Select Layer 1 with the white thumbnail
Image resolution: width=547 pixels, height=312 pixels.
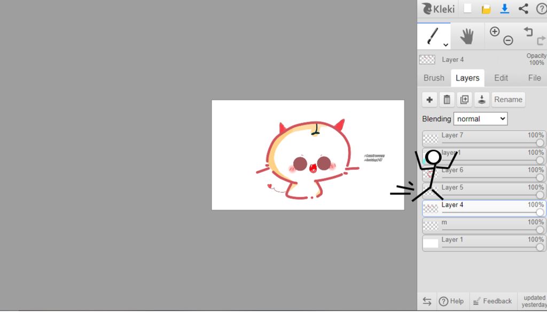pos(484,243)
